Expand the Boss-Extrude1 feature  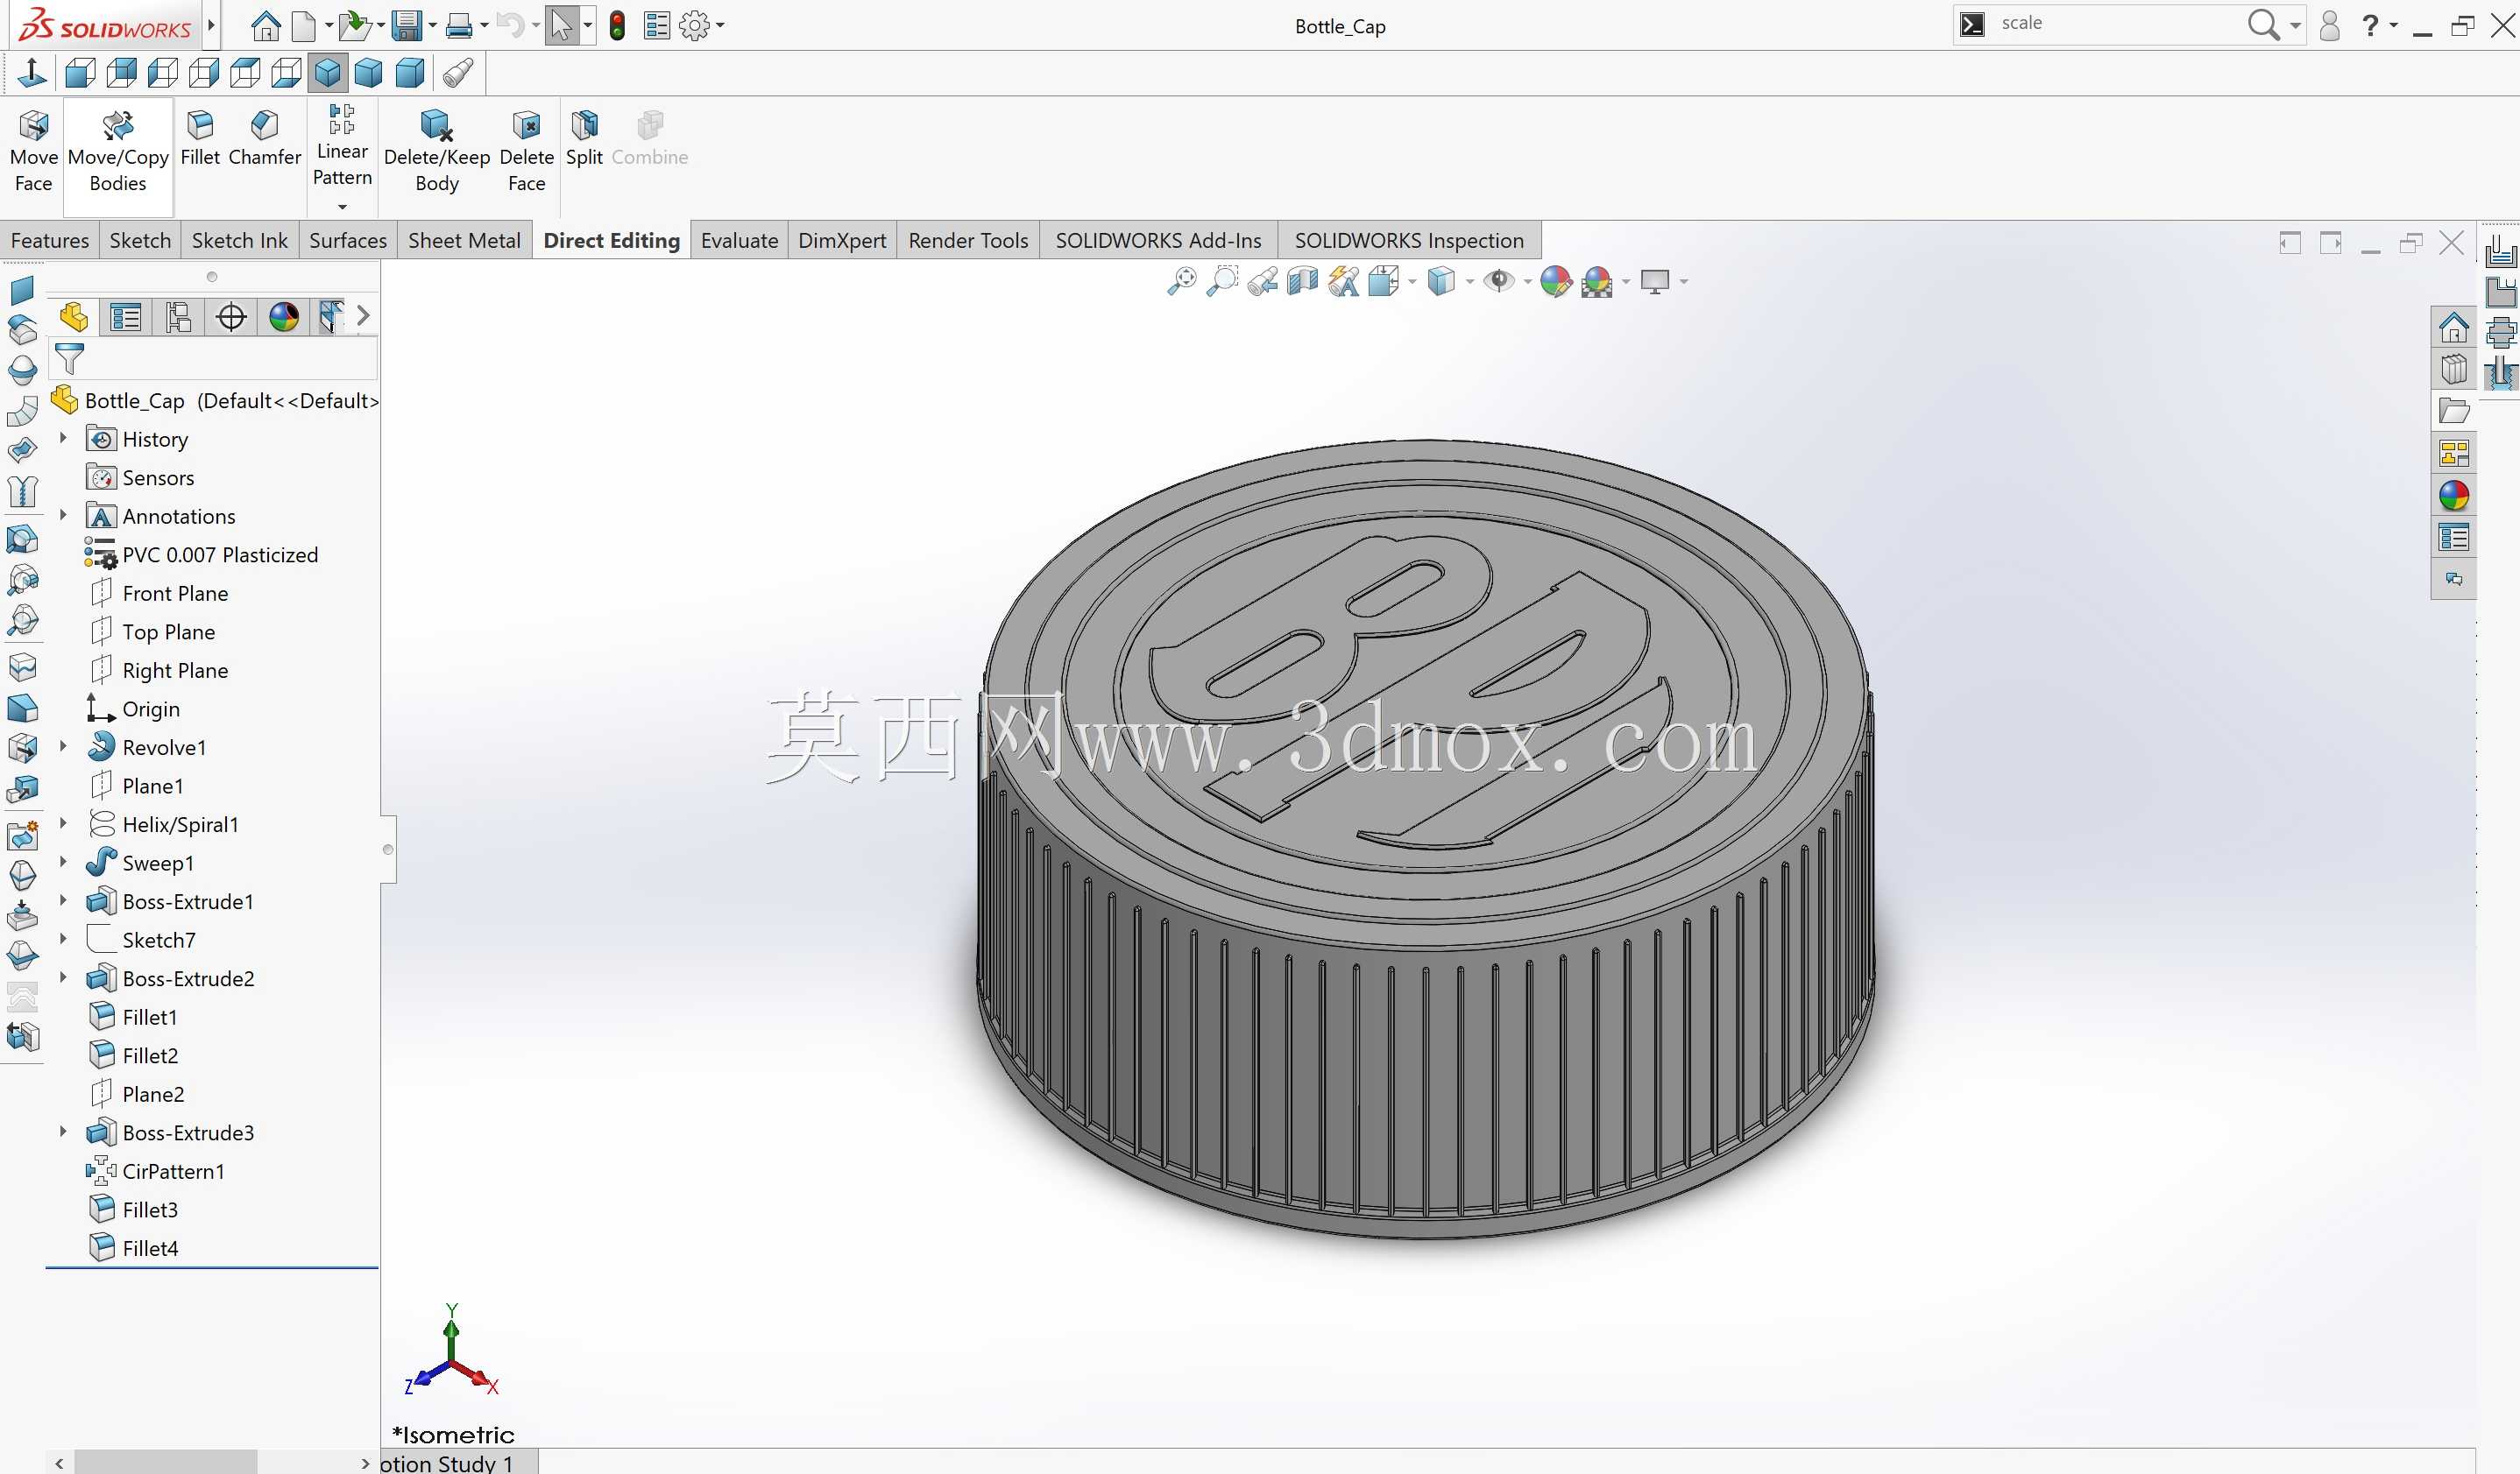[63, 900]
